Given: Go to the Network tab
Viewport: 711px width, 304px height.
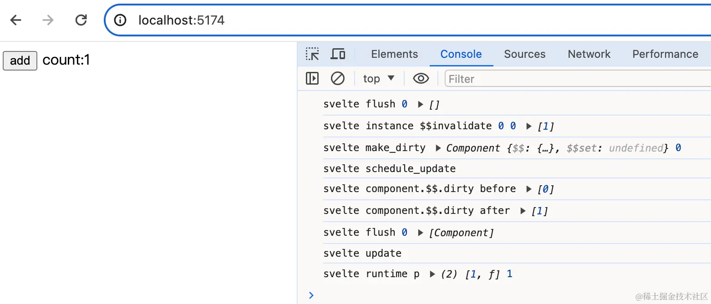Looking at the screenshot, I should (589, 54).
